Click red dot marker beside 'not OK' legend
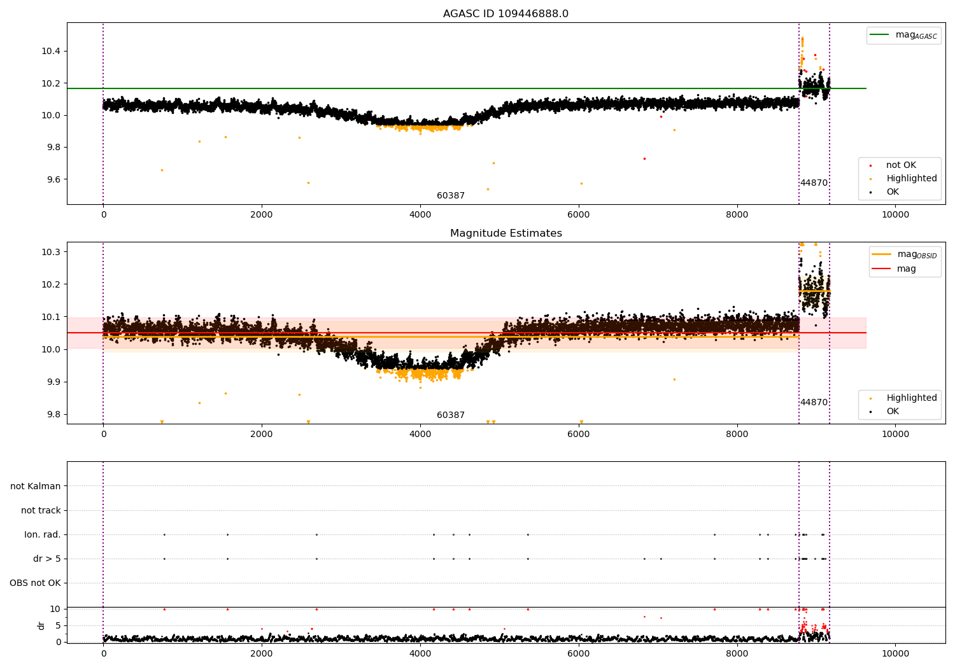This screenshot has height=668, width=955. pos(870,165)
